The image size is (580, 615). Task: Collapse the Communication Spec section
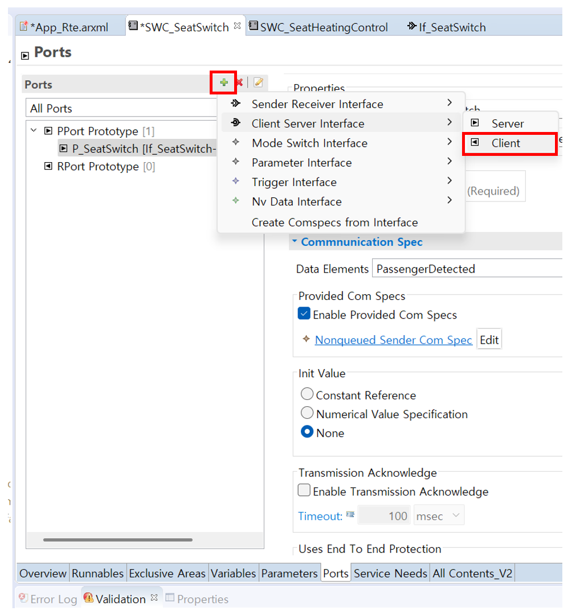(295, 241)
